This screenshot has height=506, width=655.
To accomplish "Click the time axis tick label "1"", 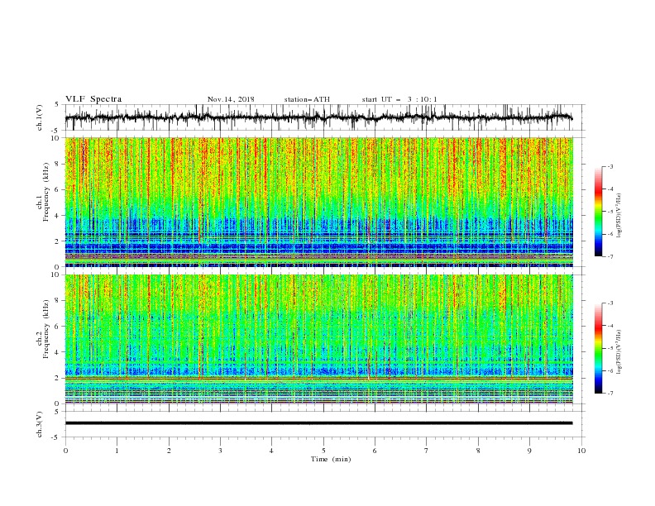I will click(117, 451).
